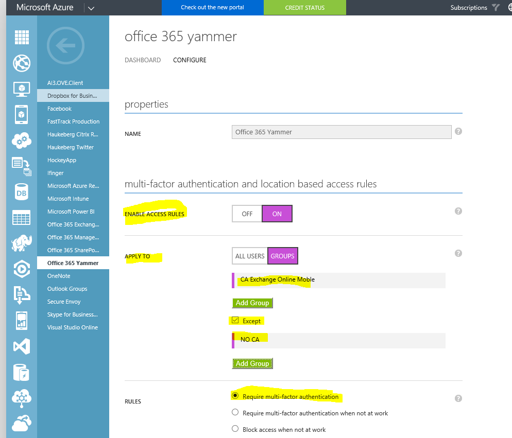Select the Media Services icon
The image size is (512, 438).
coord(21,269)
